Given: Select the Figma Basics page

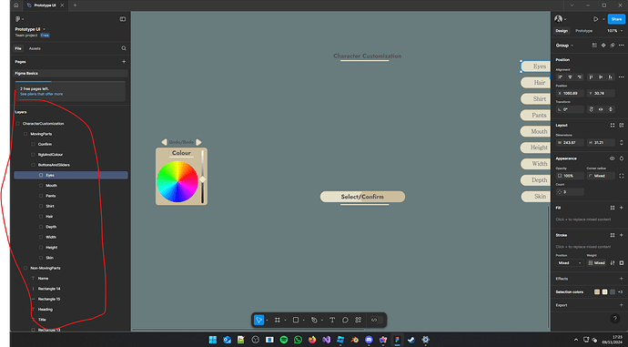Looking at the screenshot, I should click(70, 74).
